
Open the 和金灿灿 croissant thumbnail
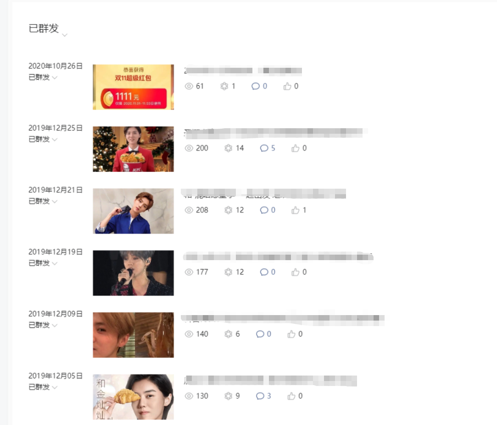[133, 397]
